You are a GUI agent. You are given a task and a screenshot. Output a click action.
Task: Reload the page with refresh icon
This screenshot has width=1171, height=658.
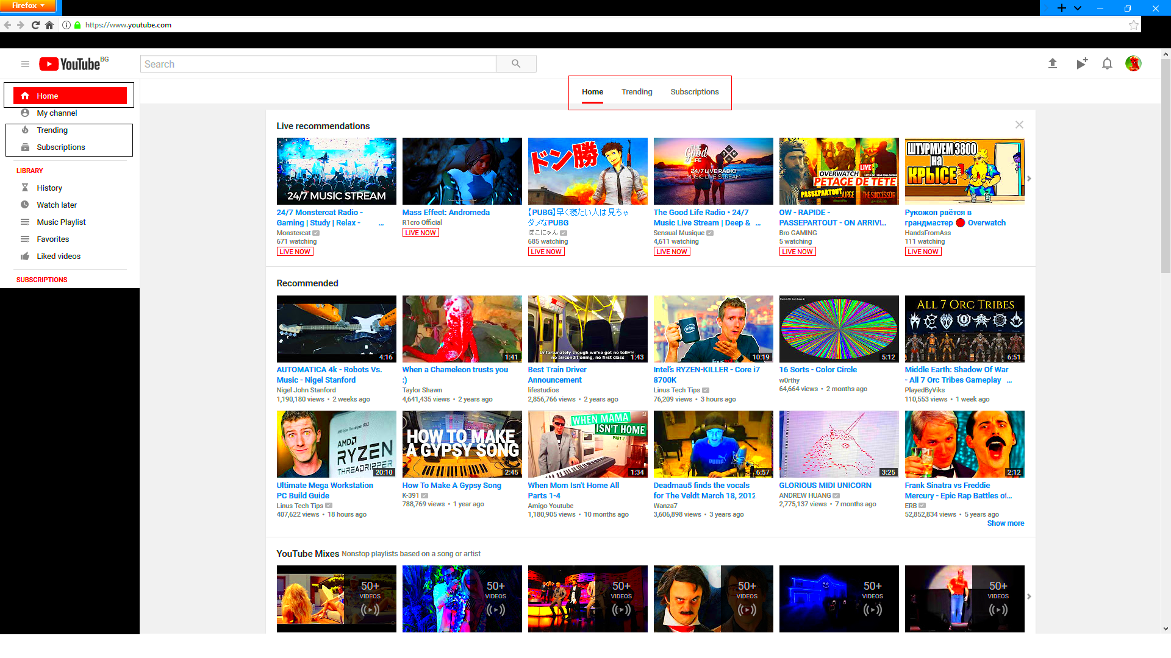pyautogui.click(x=35, y=25)
